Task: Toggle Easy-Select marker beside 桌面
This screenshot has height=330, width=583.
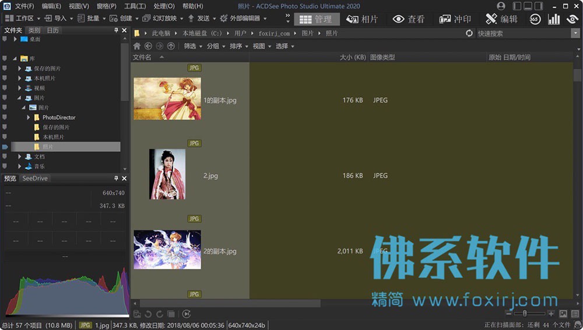Action: click(x=5, y=39)
